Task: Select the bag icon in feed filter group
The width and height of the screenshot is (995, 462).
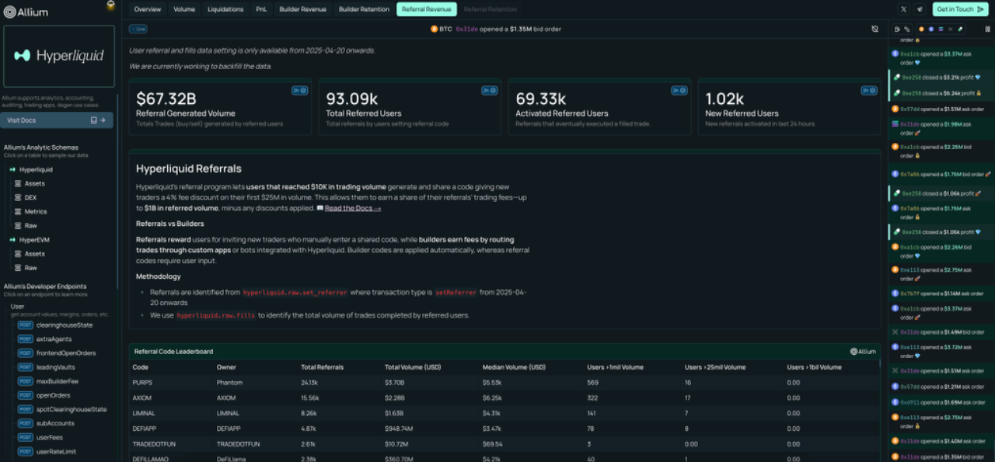Action: (x=898, y=29)
